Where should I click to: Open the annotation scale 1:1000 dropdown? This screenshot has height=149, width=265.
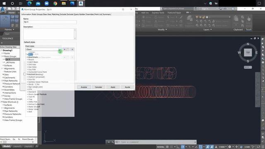pos(223,147)
